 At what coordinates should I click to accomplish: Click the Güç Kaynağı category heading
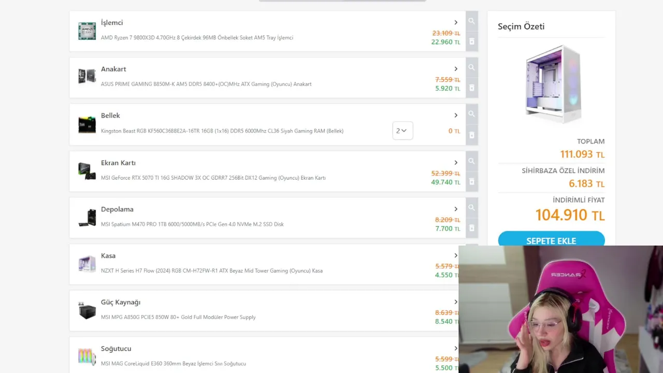pyautogui.click(x=121, y=302)
